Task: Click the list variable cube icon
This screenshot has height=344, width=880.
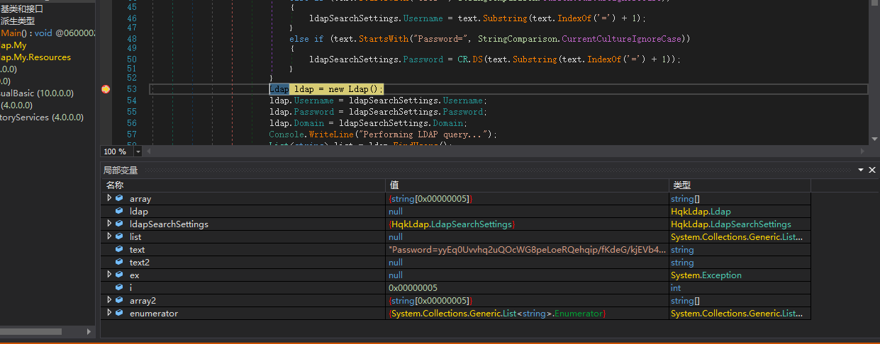Action: (119, 237)
